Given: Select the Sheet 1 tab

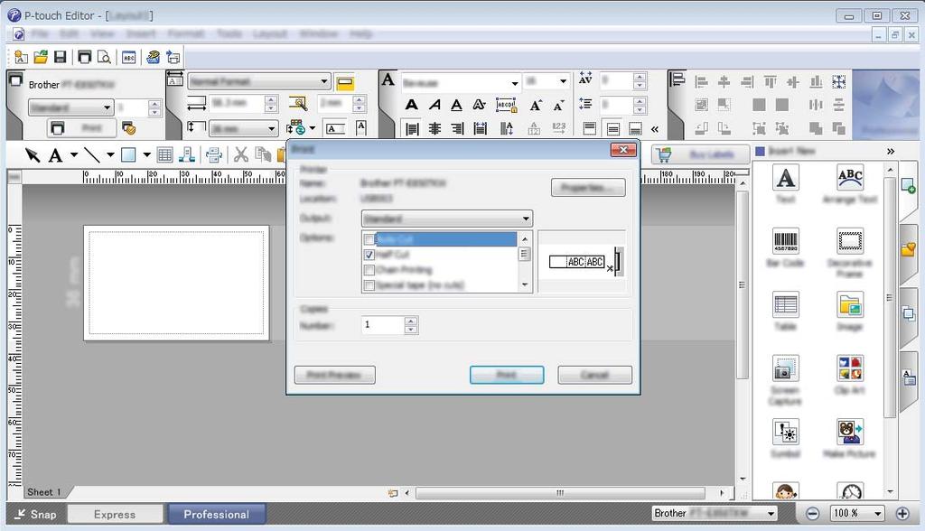Looking at the screenshot, I should tap(44, 491).
